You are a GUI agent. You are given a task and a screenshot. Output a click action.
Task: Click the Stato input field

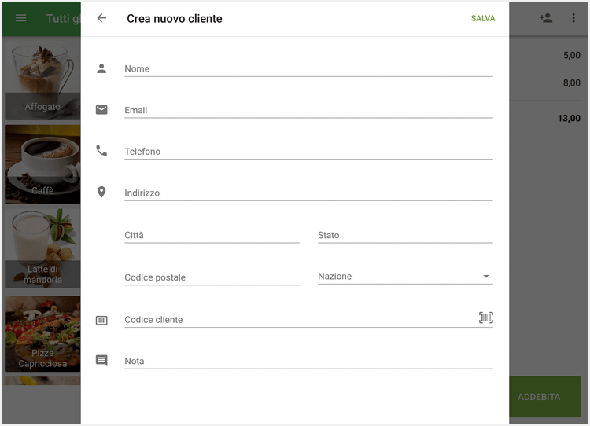[404, 235]
